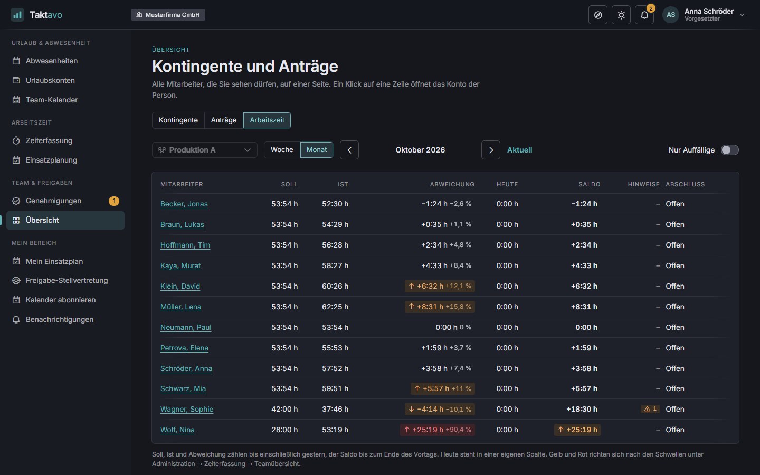This screenshot has height=475, width=760.
Task: Open Genehmigungen in the sidebar
Action: coord(65,201)
